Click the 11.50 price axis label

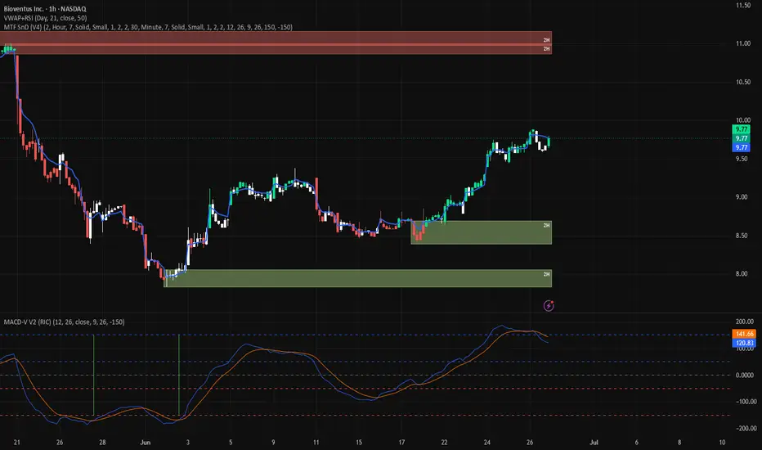click(743, 6)
